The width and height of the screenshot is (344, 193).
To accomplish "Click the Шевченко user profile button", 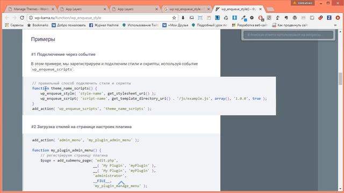I will click(x=303, y=3).
